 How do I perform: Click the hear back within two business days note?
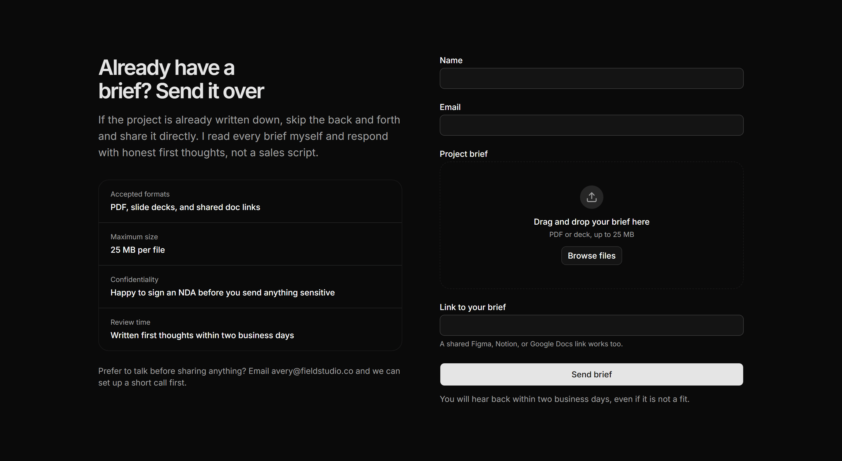[564, 399]
